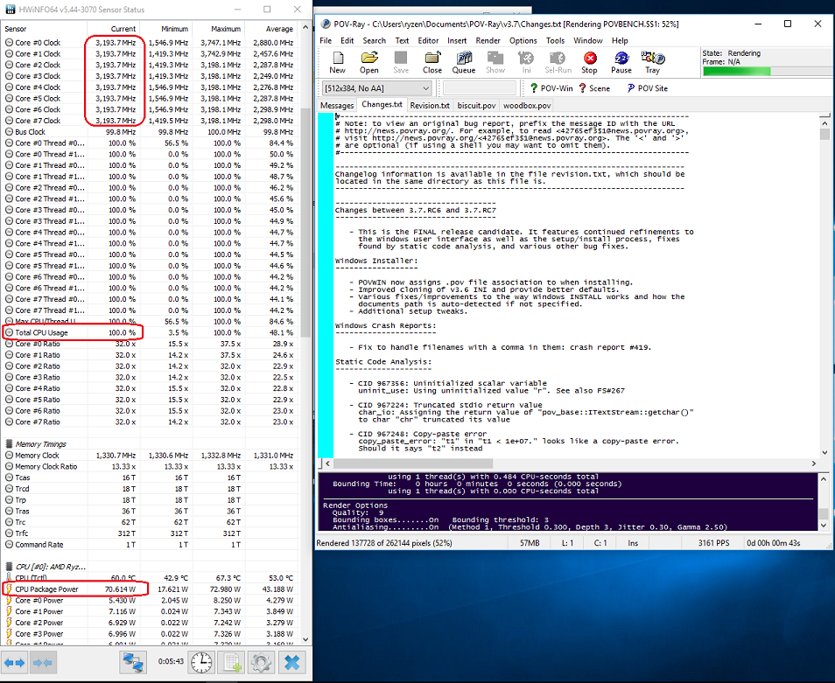Click the Current column header
The image size is (835, 683).
[114, 29]
